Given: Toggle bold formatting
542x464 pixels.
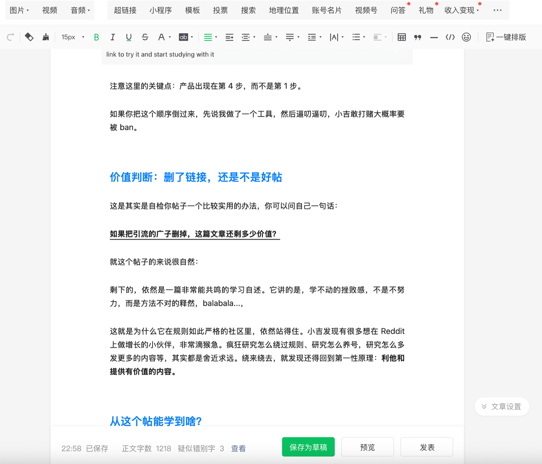Looking at the screenshot, I should [x=96, y=37].
